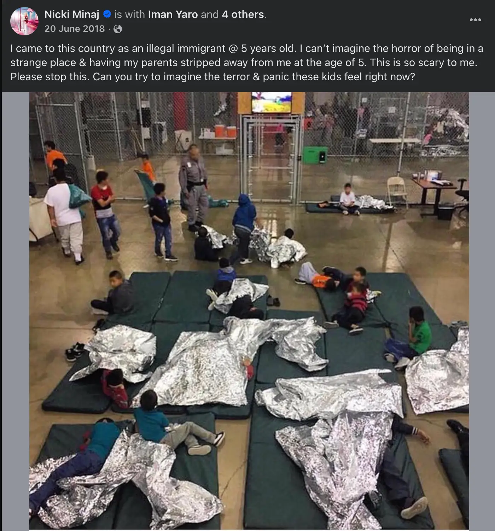This screenshot has width=495, height=531.
Task: Open the '20 June 2018' post timestamp
Action: pyautogui.click(x=75, y=29)
